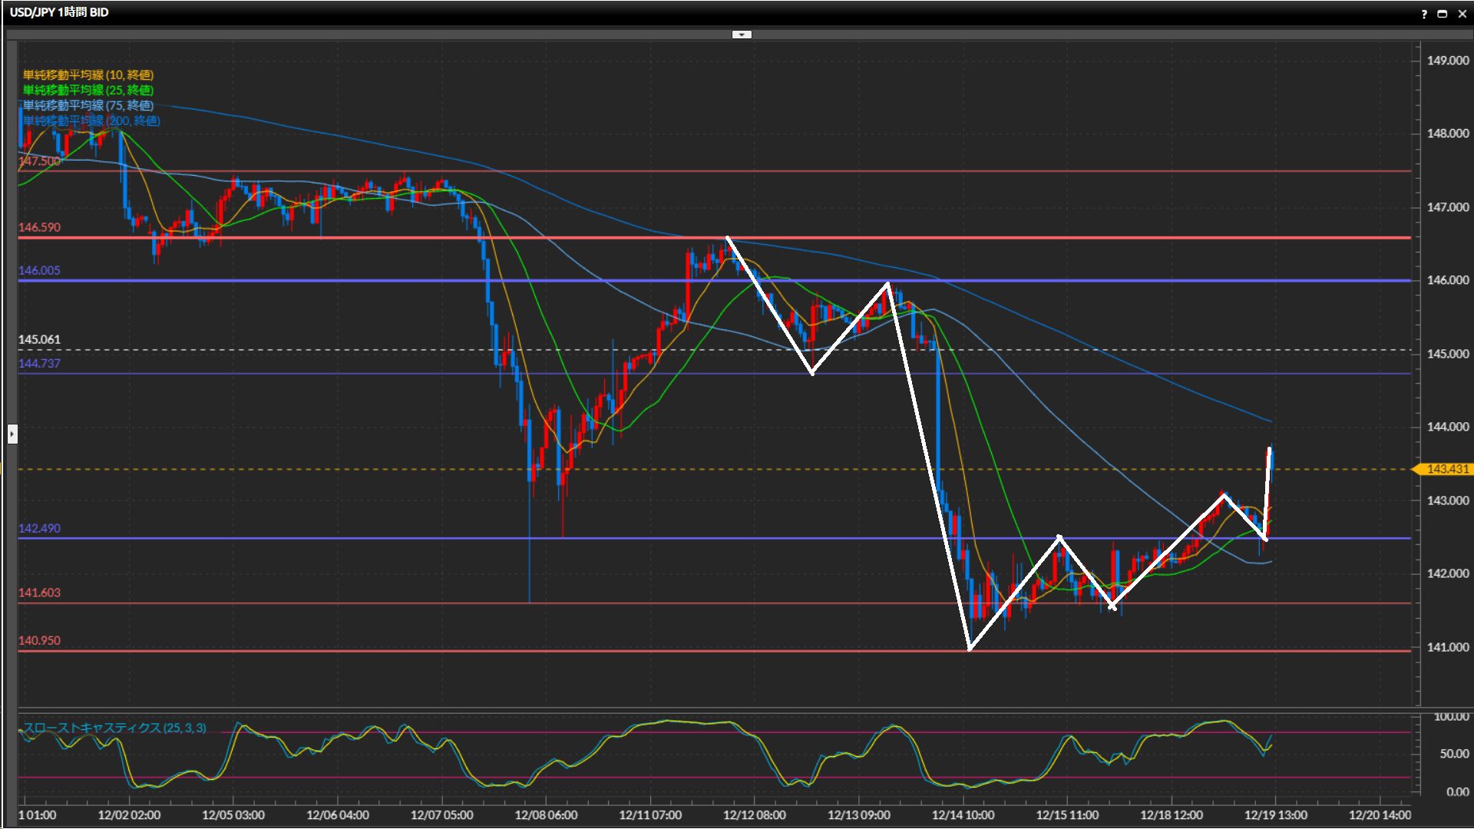Open the help question mark icon
This screenshot has width=1474, height=829.
tap(1424, 14)
